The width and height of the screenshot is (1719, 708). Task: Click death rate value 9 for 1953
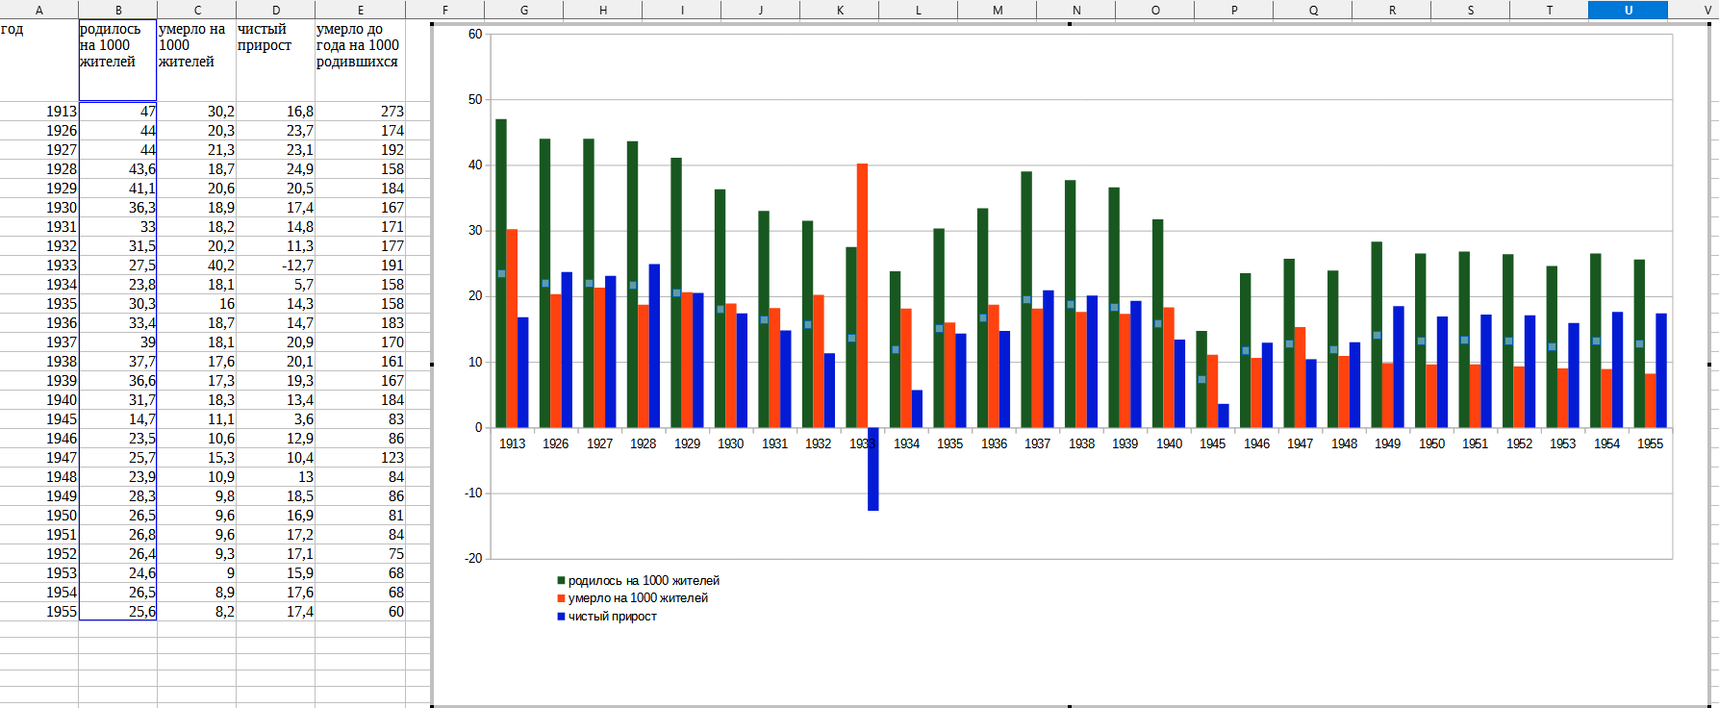coord(197,573)
